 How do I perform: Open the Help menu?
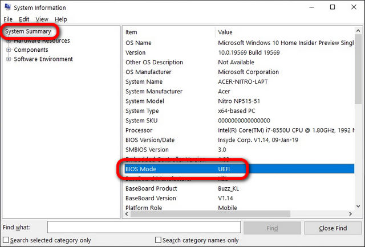[x=61, y=19]
